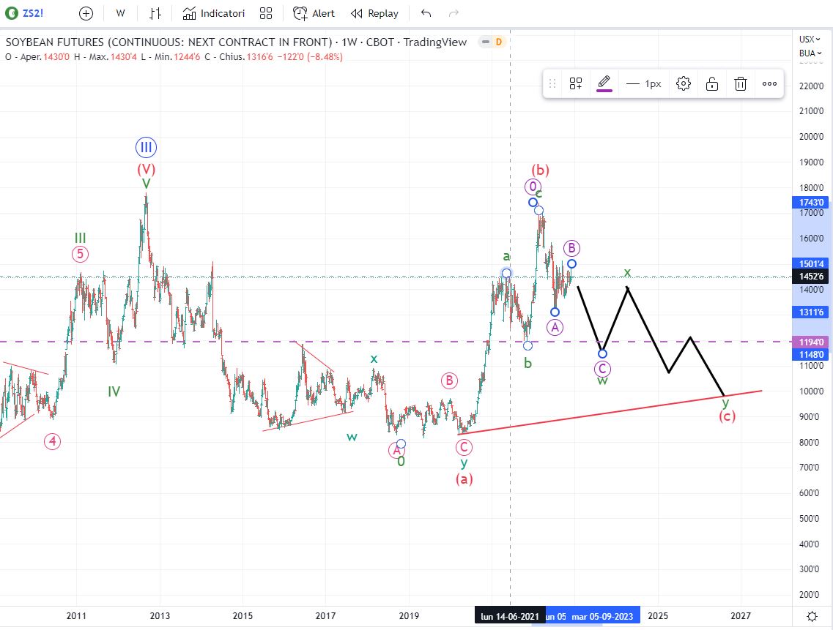Screen dimensions: 833x630
Task: Select the red (a) wave label
Action: pyautogui.click(x=464, y=479)
